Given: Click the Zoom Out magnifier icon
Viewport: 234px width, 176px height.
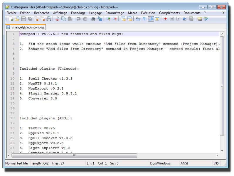Looking at the screenshot, I should (115, 19).
